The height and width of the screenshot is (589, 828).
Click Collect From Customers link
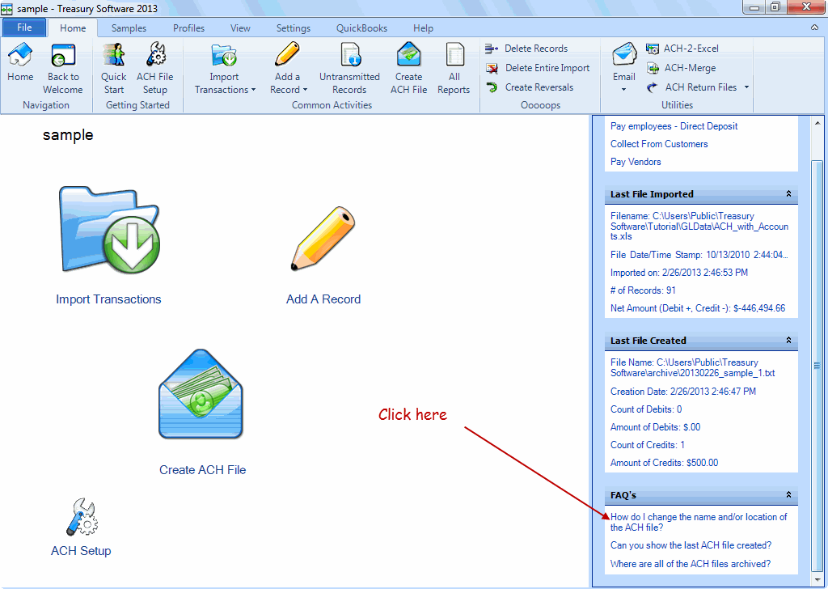[x=659, y=144]
